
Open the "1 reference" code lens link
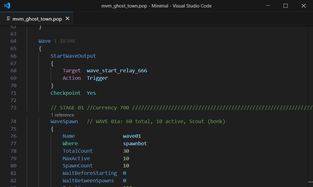[x=62, y=115]
